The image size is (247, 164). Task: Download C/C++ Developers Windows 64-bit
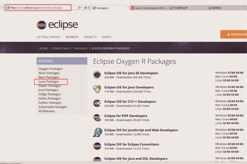[240, 101]
